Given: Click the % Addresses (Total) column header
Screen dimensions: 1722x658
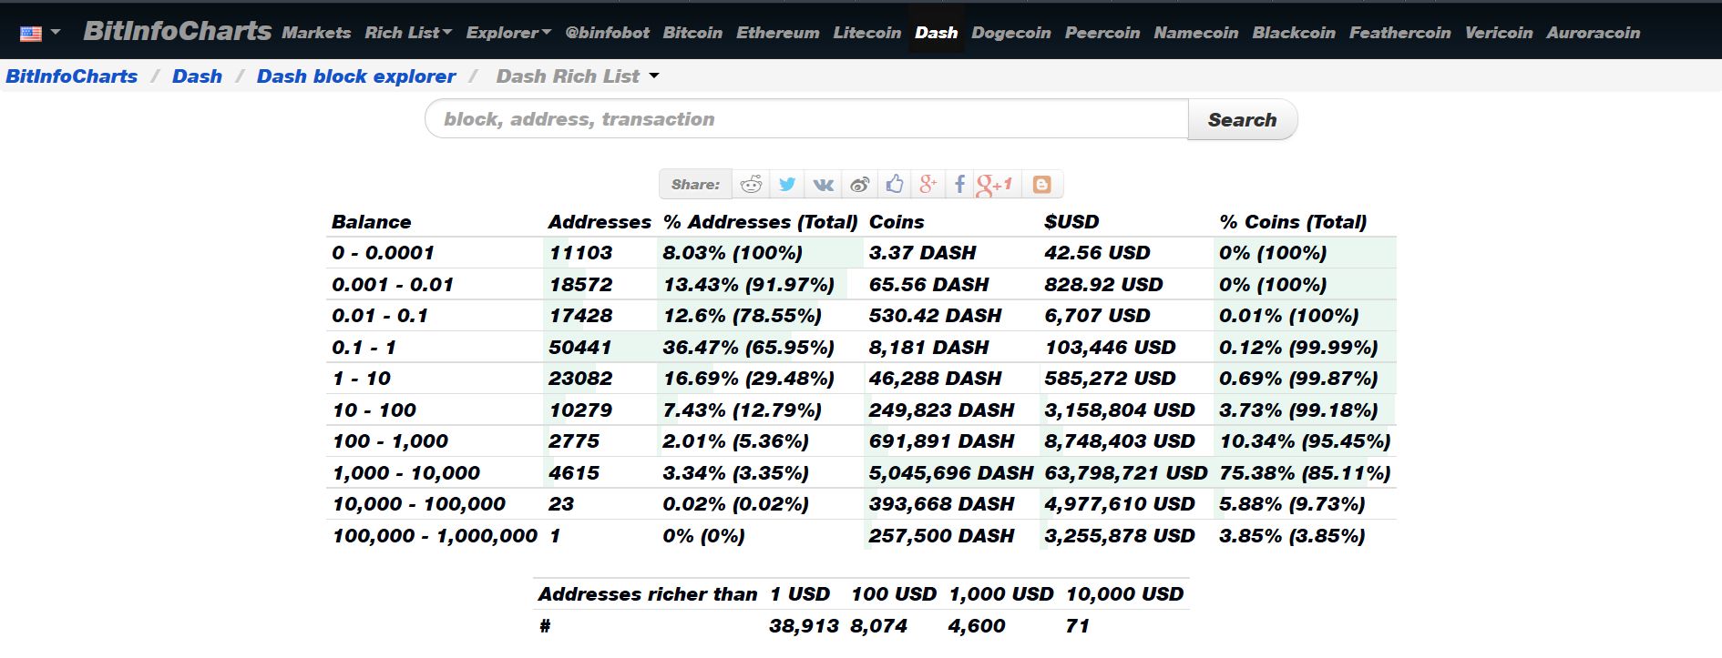Looking at the screenshot, I should (x=760, y=222).
